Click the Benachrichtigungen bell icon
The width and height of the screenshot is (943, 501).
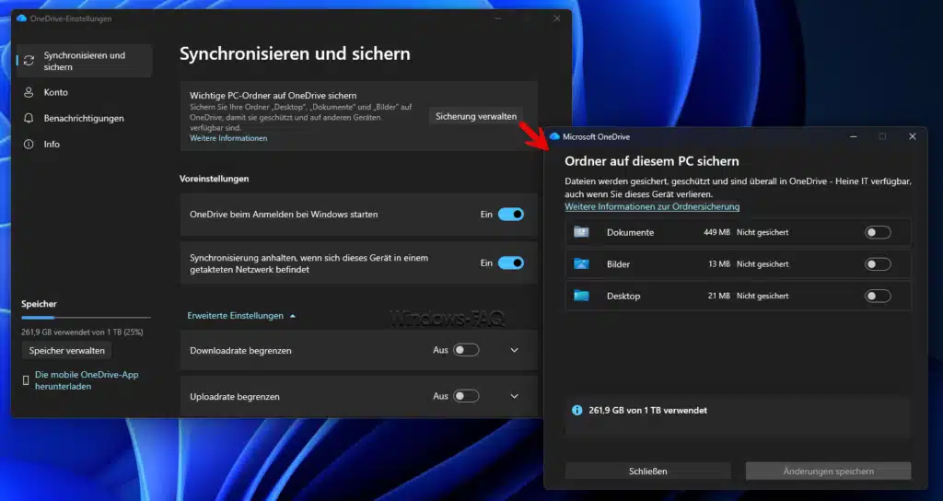pos(29,118)
